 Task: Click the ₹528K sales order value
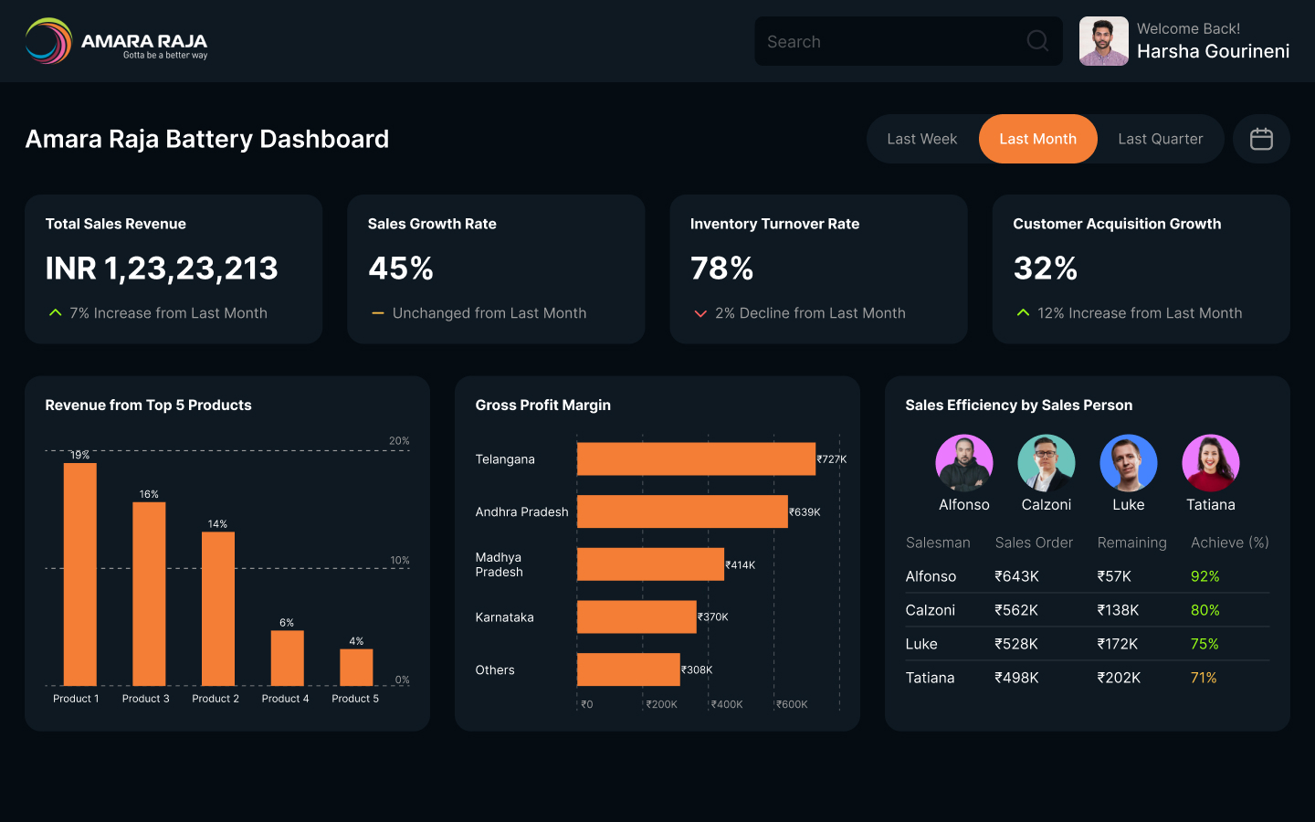(1016, 644)
